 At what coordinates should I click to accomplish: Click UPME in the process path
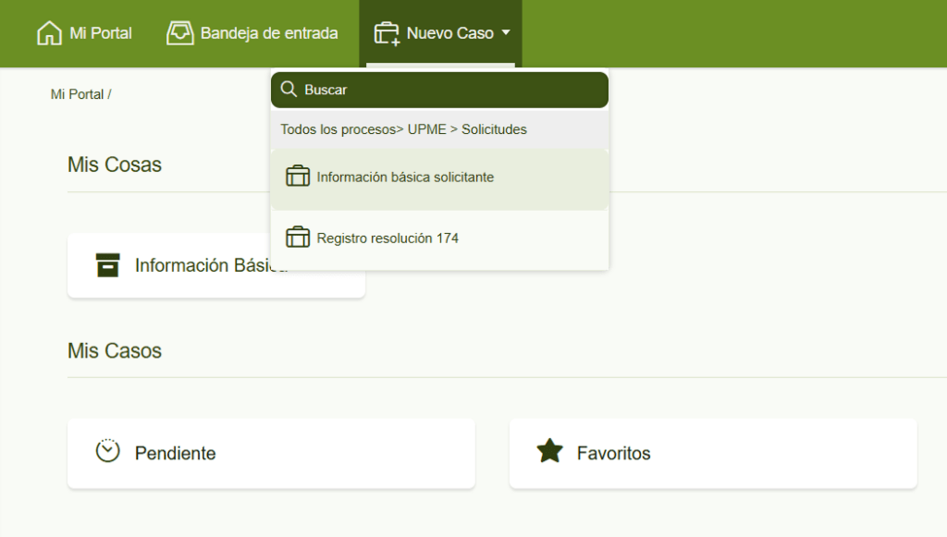tap(426, 129)
